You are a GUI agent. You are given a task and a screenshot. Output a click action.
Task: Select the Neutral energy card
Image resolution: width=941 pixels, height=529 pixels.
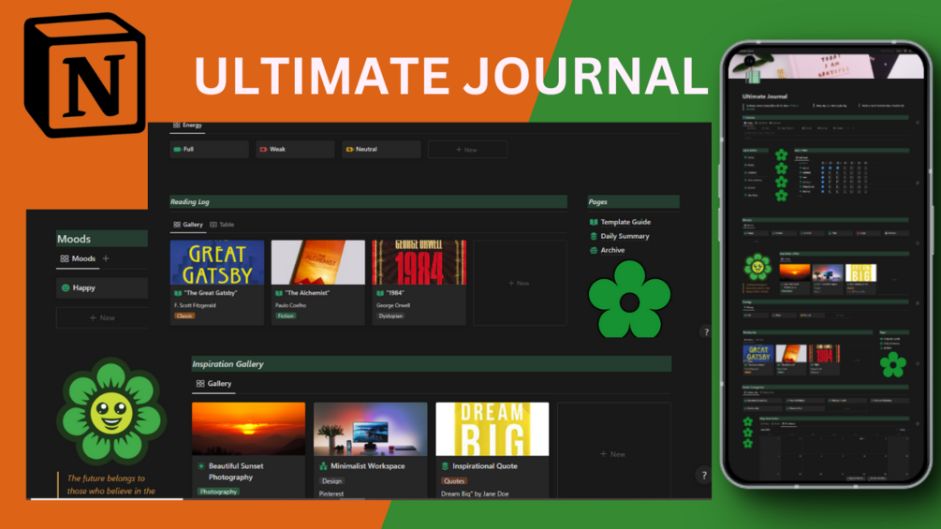381,150
